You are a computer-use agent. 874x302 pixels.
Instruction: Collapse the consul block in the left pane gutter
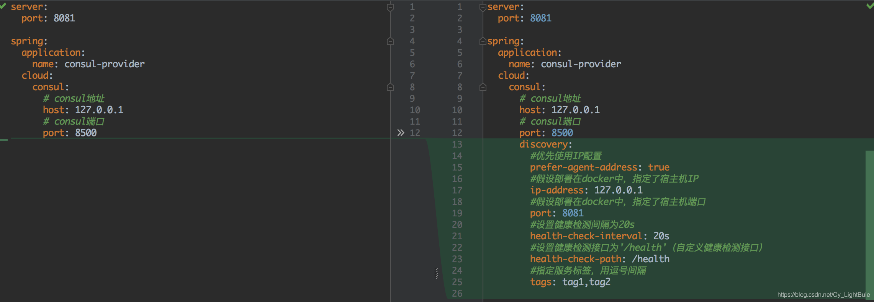(390, 87)
